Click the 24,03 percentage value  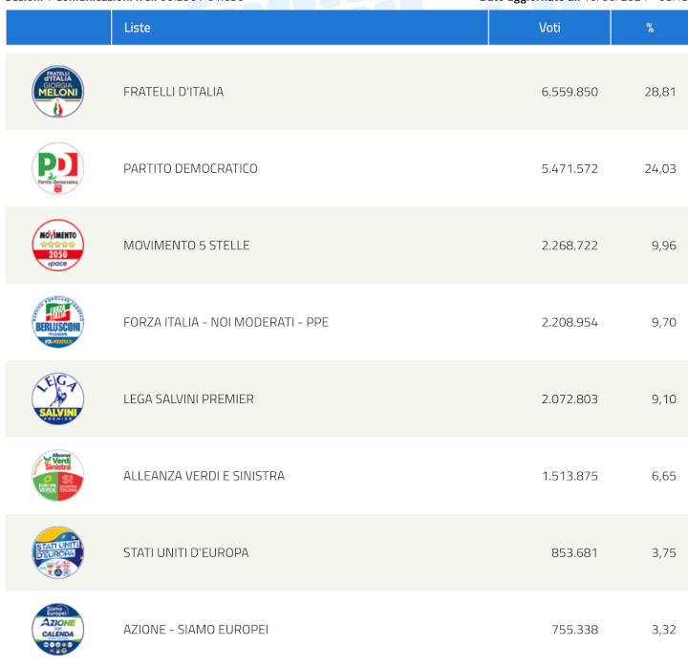click(660, 168)
